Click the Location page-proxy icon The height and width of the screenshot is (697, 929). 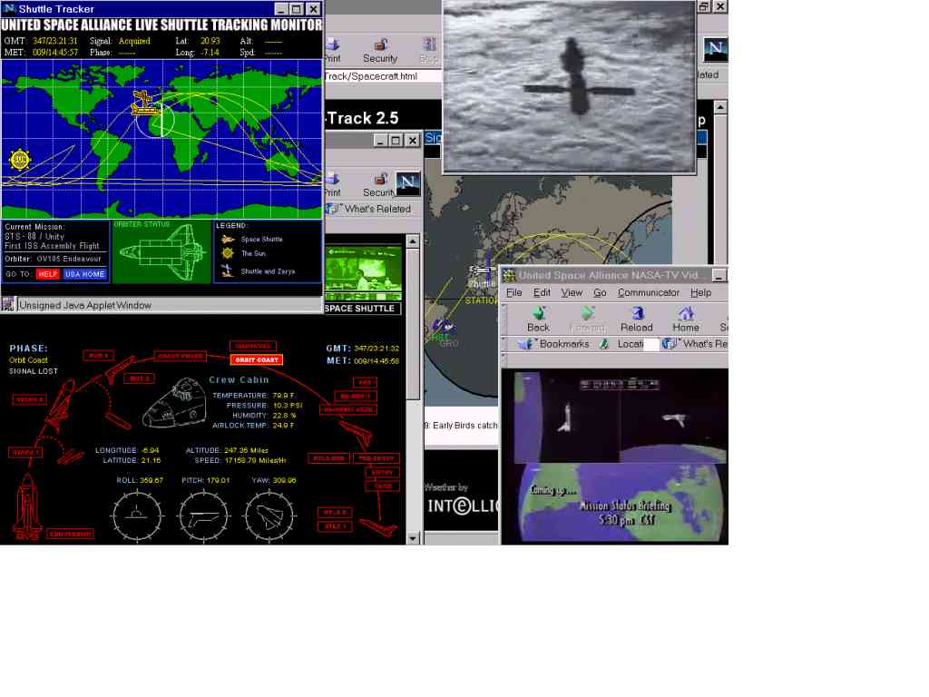click(x=603, y=344)
